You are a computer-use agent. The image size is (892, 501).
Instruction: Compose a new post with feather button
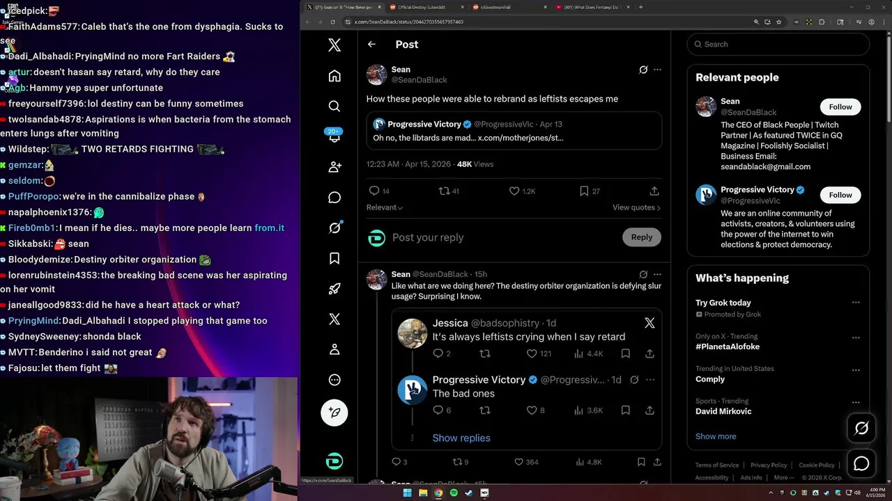pos(334,412)
